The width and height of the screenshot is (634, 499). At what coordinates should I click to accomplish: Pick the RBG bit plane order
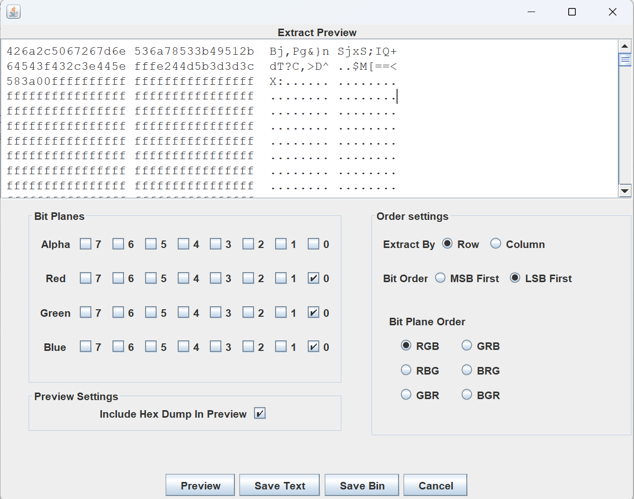tap(406, 370)
